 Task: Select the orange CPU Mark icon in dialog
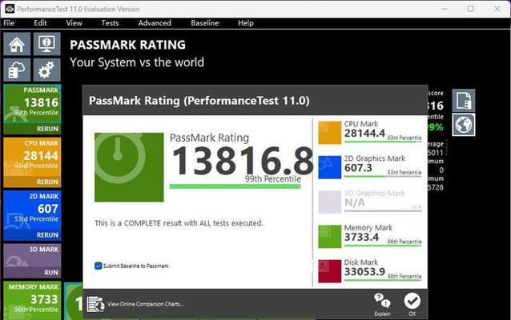coord(329,133)
